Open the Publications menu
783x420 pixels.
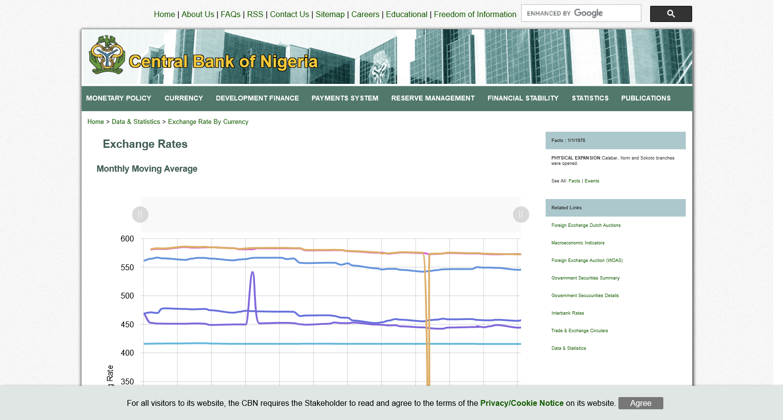(x=646, y=99)
